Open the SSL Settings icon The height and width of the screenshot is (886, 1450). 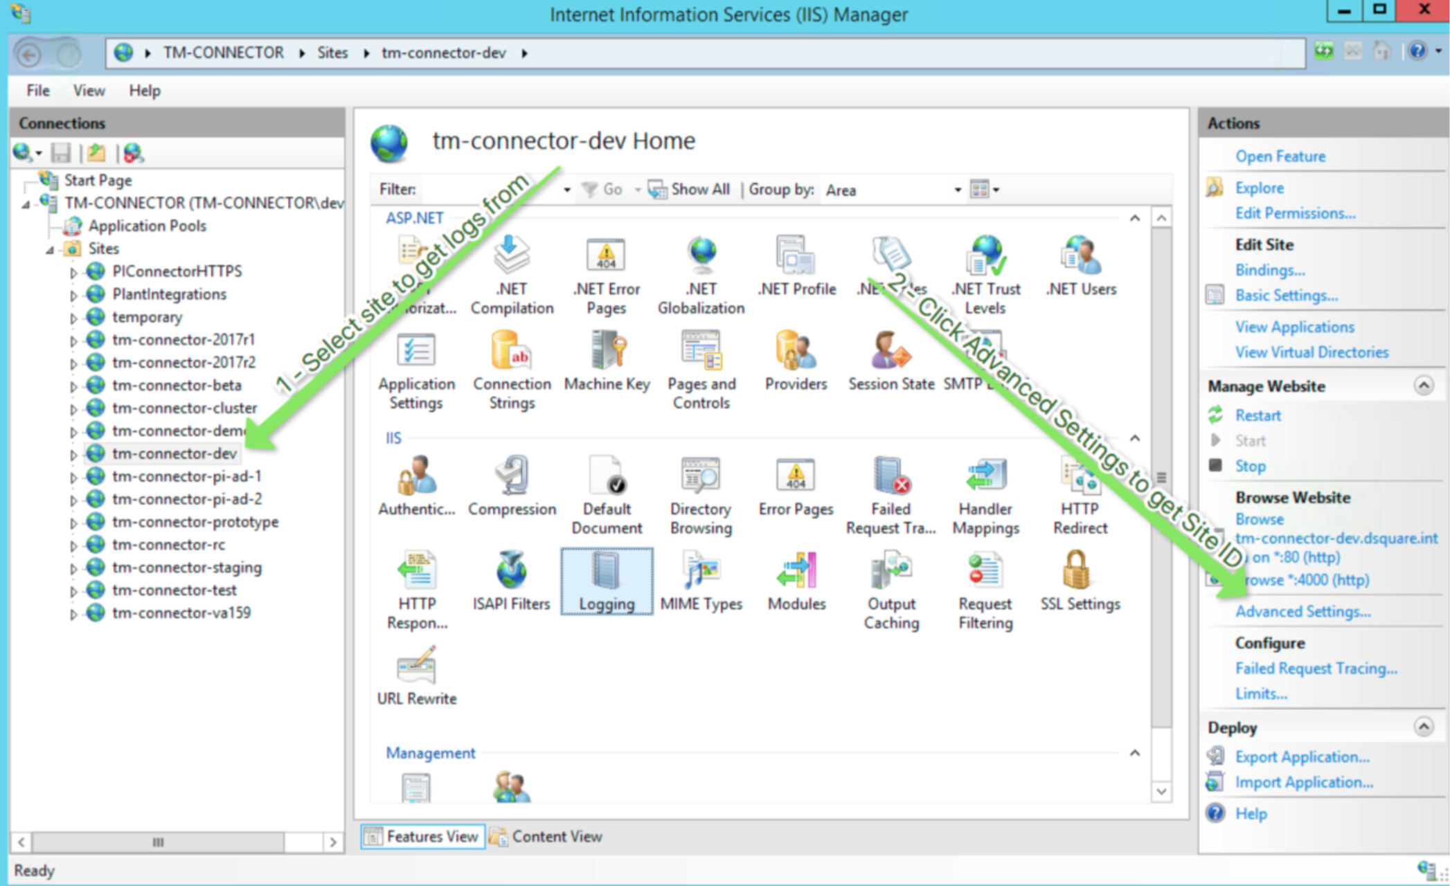[1079, 580]
